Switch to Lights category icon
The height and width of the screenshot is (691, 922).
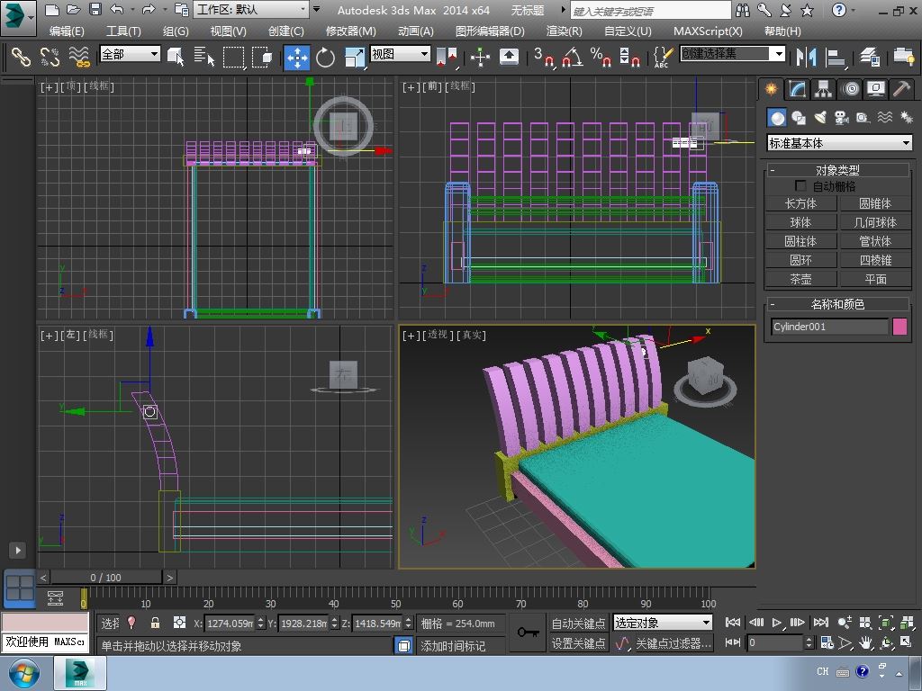tap(819, 118)
